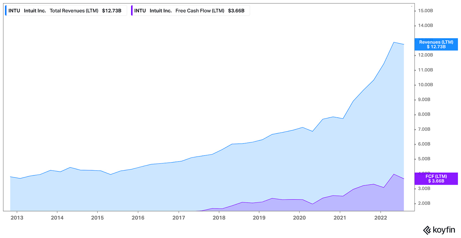Image resolution: width=461 pixels, height=238 pixels.
Task: Click the 9.00B y-axis value
Action: pos(424,100)
